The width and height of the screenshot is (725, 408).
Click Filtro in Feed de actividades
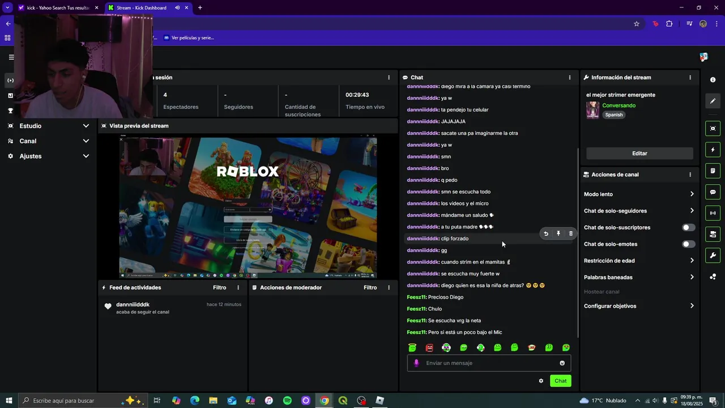pyautogui.click(x=220, y=288)
